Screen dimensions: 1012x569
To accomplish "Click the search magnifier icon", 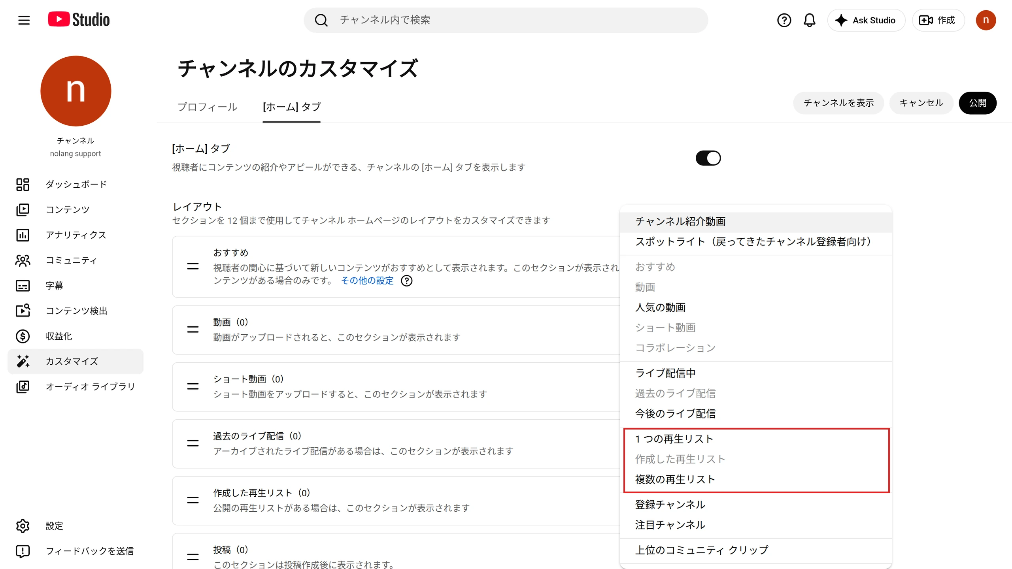I will coord(321,20).
